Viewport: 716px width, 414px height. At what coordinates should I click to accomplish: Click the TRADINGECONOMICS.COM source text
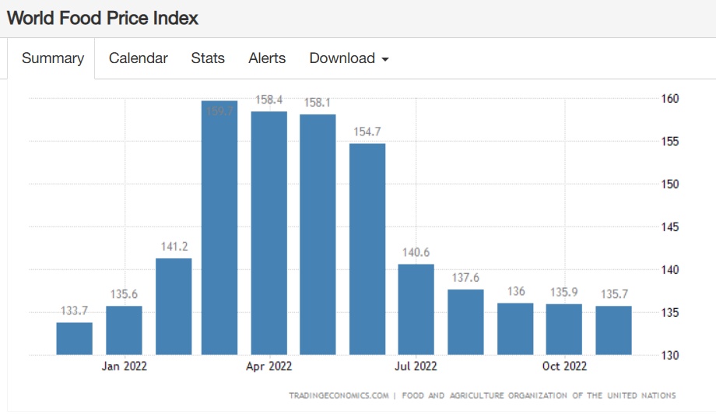pyautogui.click(x=339, y=395)
